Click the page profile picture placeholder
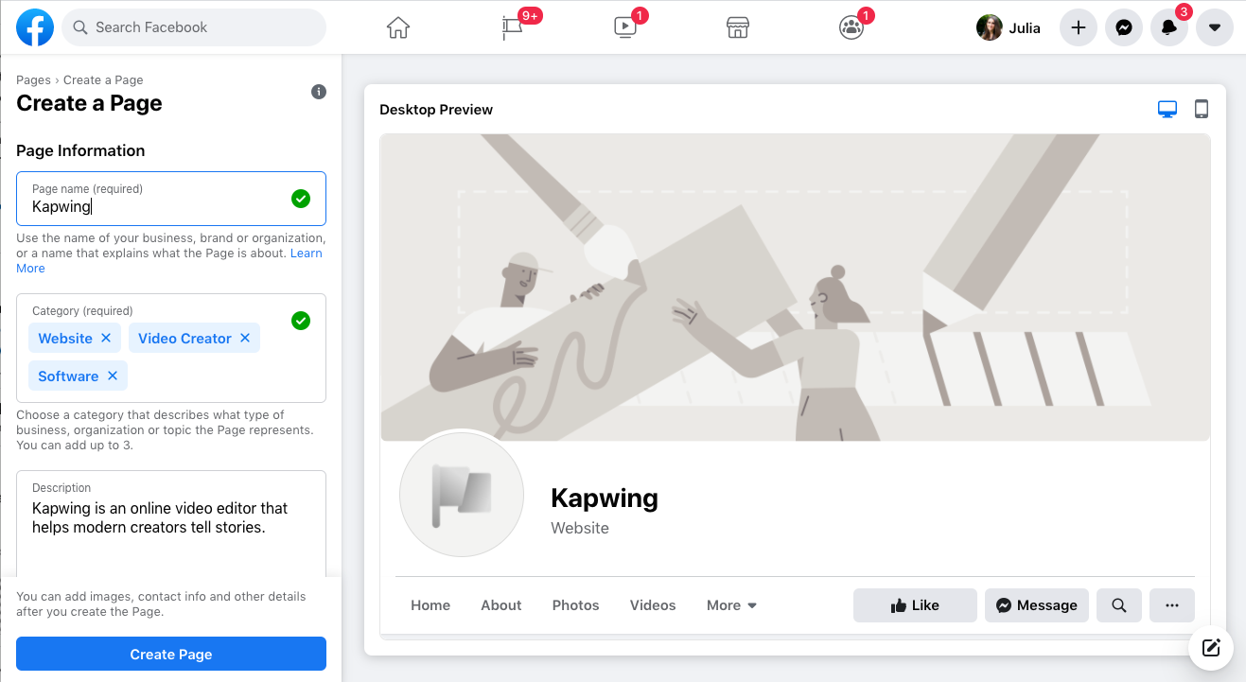 [462, 495]
